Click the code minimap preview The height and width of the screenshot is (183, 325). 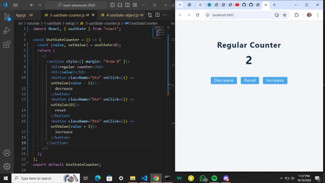point(159,33)
